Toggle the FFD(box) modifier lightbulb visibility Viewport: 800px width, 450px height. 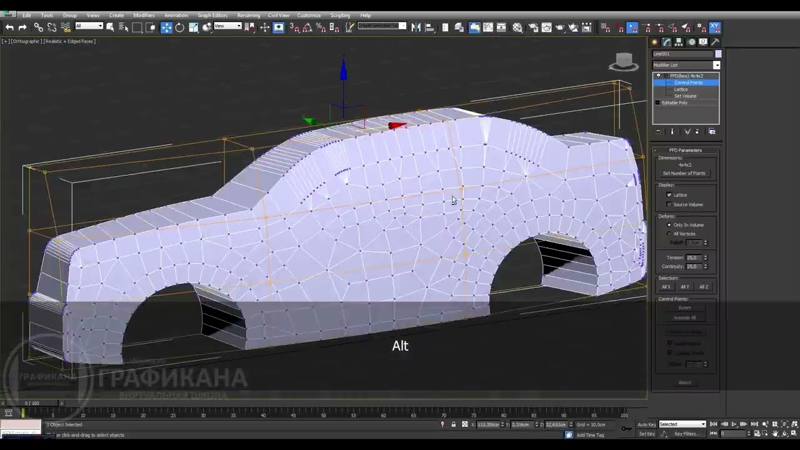coord(658,76)
